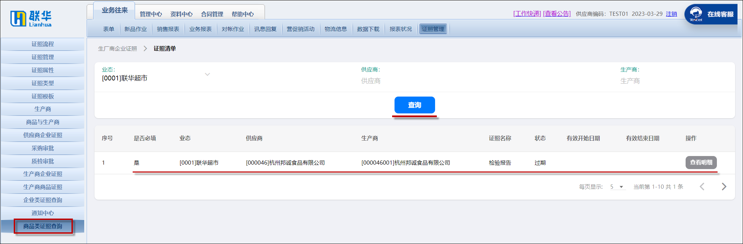
Task: Click the 检验报告 certificate name cell
Action: tap(500, 163)
